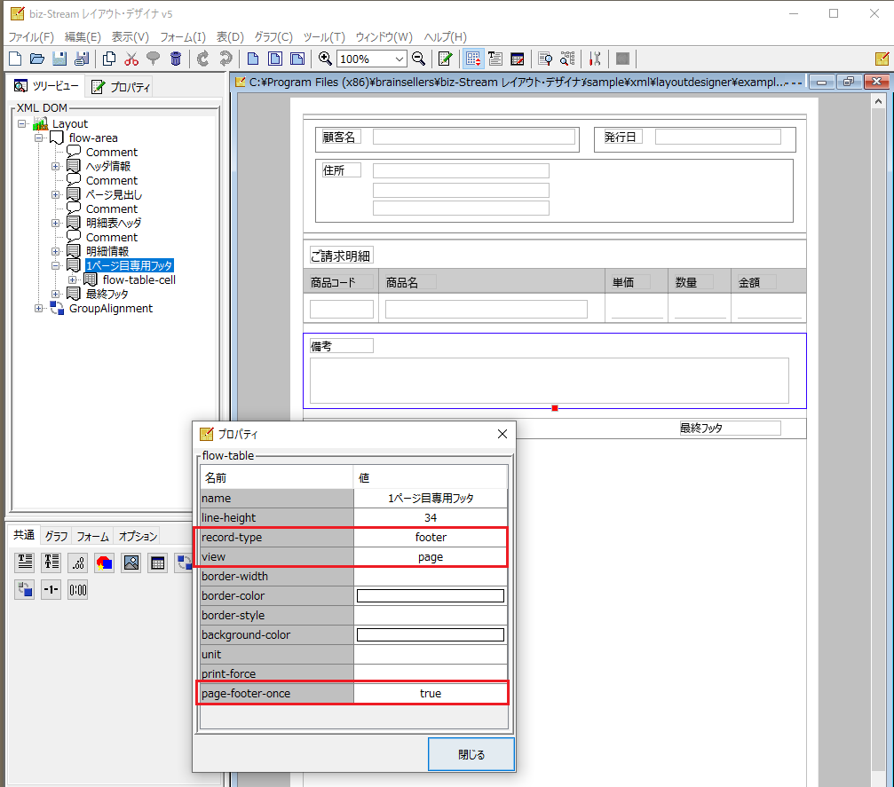The image size is (894, 787).
Task: Expand the 最終フッタ tree node
Action: point(55,294)
